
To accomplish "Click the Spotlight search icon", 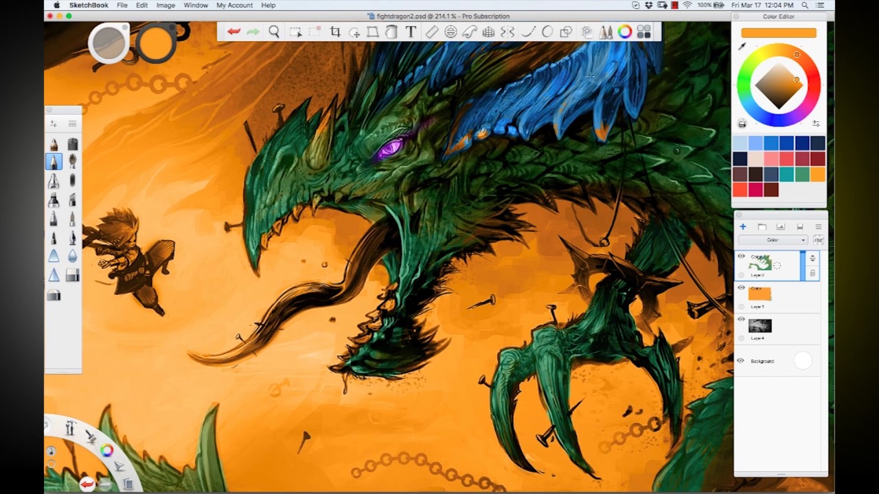I will tap(805, 5).
